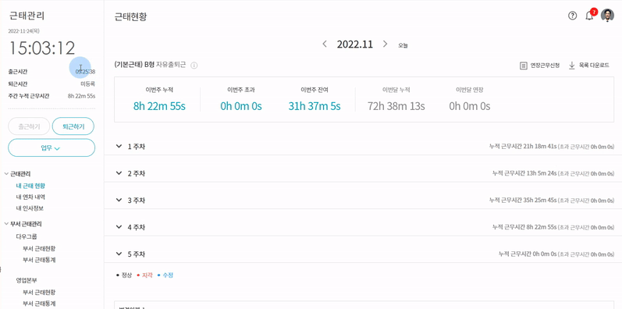622x309 pixels.
Task: Open 내 연차 내역 menu item
Action: [x=30, y=197]
